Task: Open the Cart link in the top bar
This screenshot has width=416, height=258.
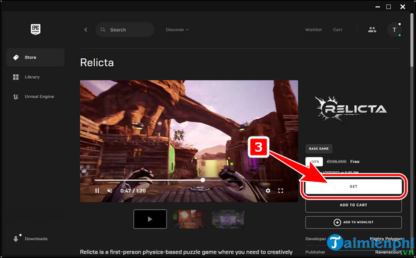Action: pyautogui.click(x=338, y=30)
